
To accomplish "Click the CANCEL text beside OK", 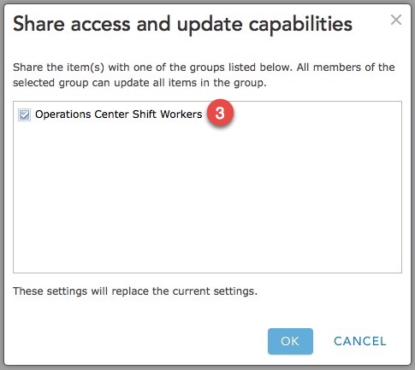I will pyautogui.click(x=360, y=341).
